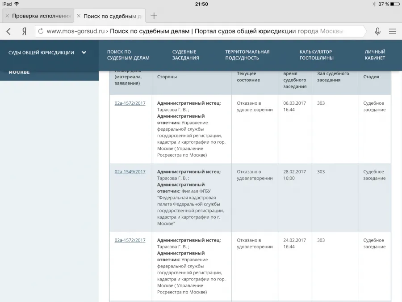
Task: Open case 02а-1572/2017 dated 24.02.2017
Action: [x=130, y=240]
